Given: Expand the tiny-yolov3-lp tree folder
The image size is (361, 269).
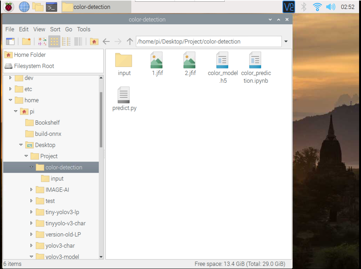Looking at the screenshot, I should pyautogui.click(x=31, y=212).
